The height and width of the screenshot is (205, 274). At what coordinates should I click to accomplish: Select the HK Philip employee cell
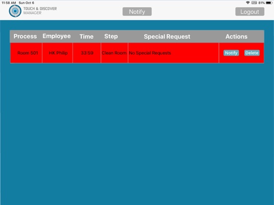tap(58, 53)
